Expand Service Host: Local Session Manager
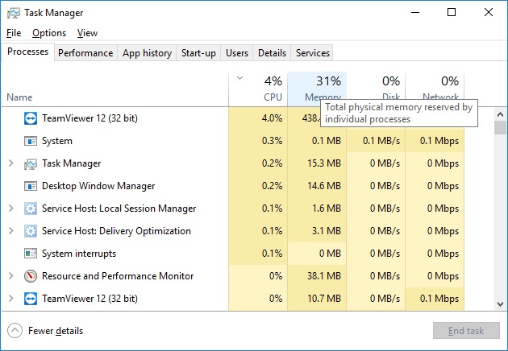Image resolution: width=508 pixels, height=351 pixels. tap(10, 209)
